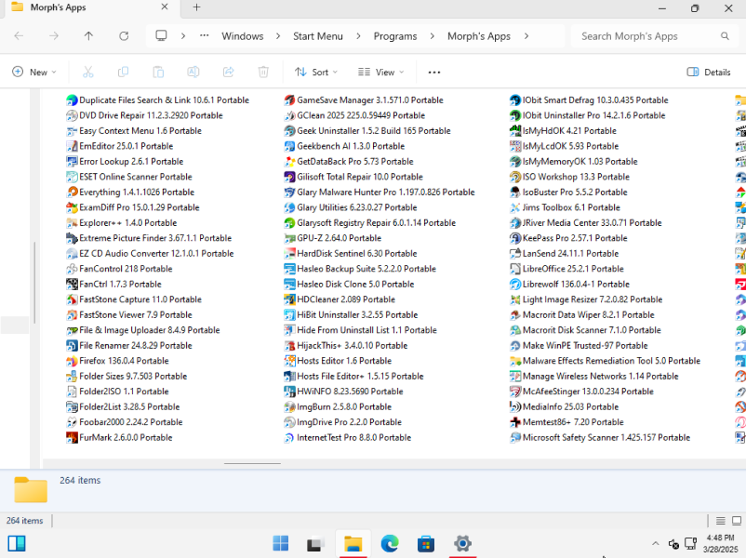Screen dimensions: 746x558
Task: Select the Geekbench AI 1.3.0 Portable icon
Action: click(289, 146)
